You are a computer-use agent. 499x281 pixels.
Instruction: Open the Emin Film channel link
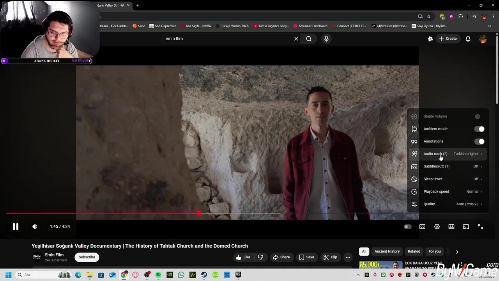[x=54, y=255]
